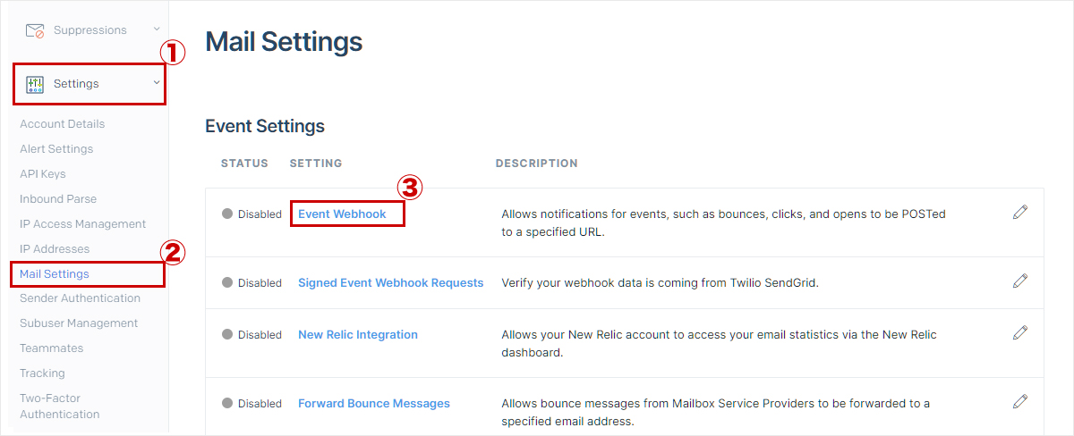Click the Disabled status dot for New Relic Integration

(227, 335)
